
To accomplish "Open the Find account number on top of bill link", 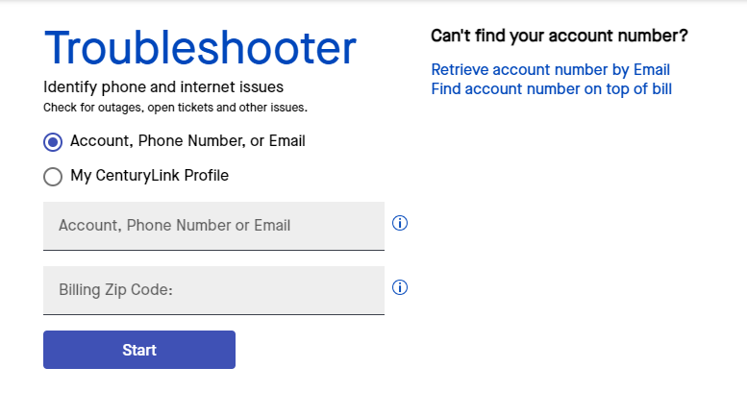I will (x=551, y=89).
